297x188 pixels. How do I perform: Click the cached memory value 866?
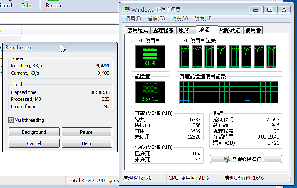pos(196,125)
